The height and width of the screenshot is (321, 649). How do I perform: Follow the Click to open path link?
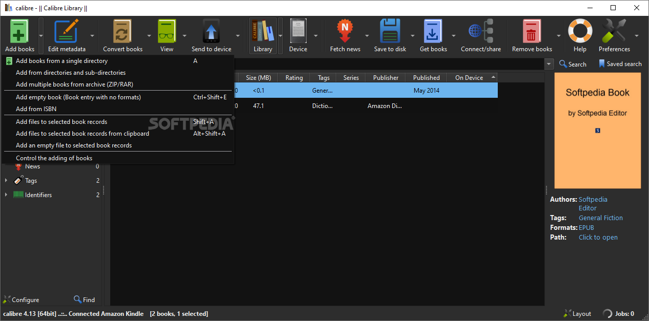pos(598,238)
